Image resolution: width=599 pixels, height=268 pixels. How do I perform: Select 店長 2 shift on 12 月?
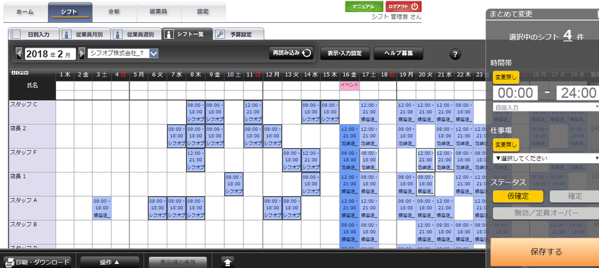(x=272, y=136)
